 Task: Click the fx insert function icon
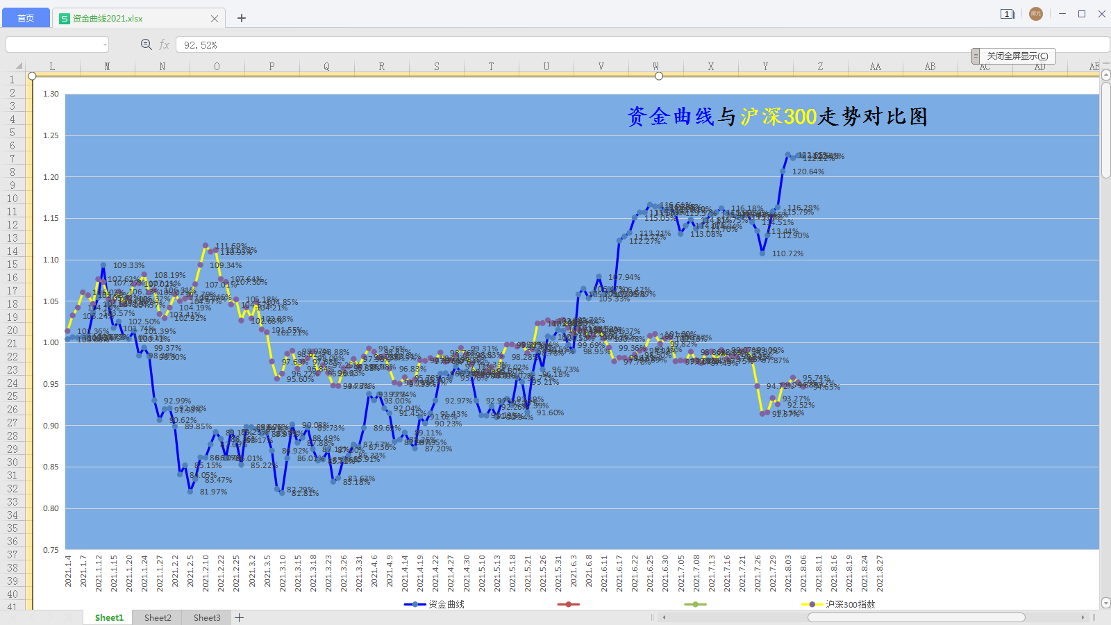[x=165, y=44]
